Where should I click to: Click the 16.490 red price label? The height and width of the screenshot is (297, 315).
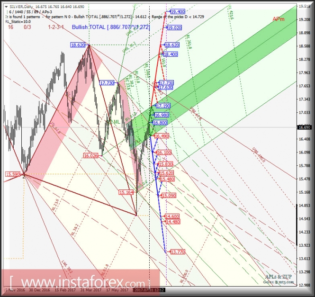click(161, 136)
